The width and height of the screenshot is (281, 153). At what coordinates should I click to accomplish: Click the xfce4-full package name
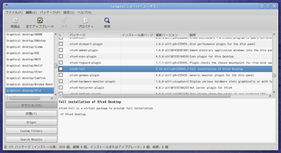coord(77,69)
